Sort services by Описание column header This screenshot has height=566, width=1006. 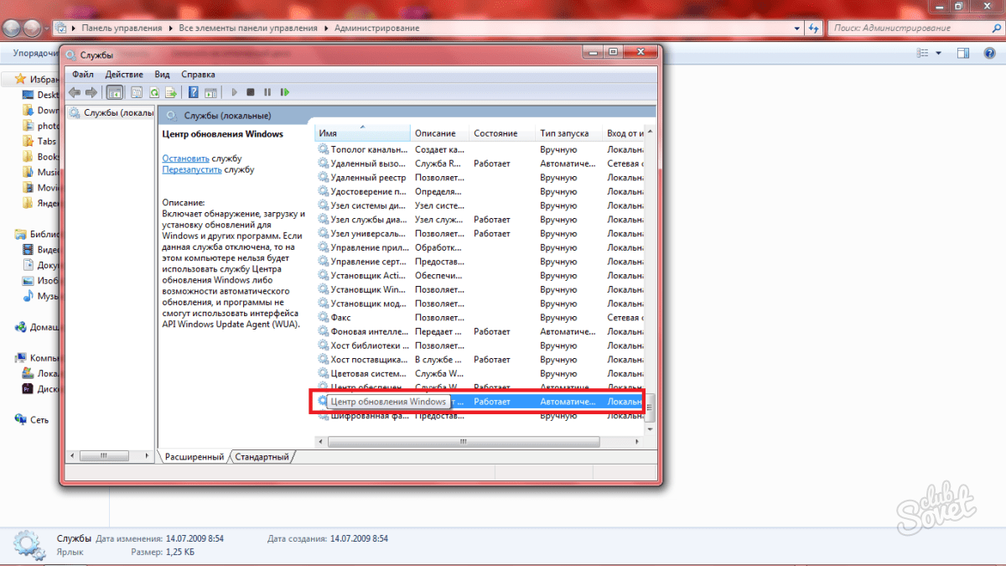click(439, 132)
